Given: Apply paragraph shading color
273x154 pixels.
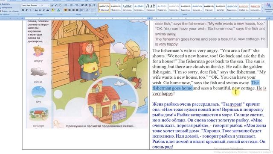Looking at the screenshot, I should coord(87,10).
